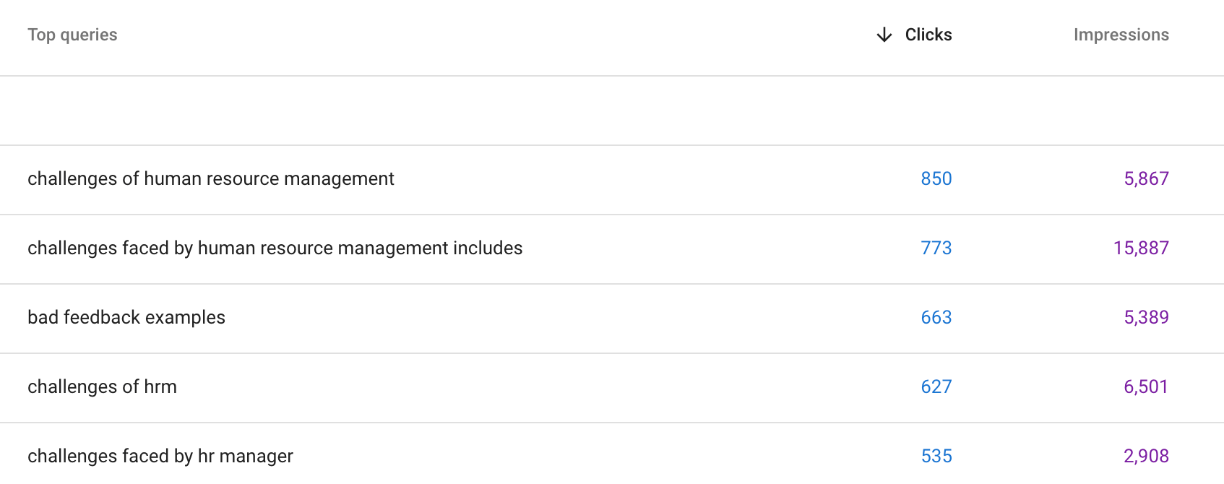Click the 850 clicks value link

[x=936, y=178]
